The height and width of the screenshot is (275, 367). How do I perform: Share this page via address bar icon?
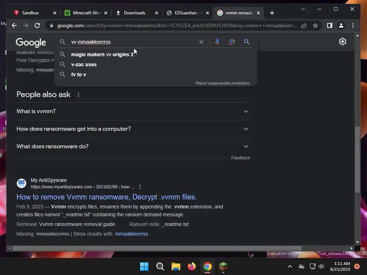pos(304,25)
